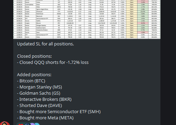Viewport: 176px width, 125px height.
Task: Click the "Closed QQQ shorts" line
Action: click(x=53, y=62)
